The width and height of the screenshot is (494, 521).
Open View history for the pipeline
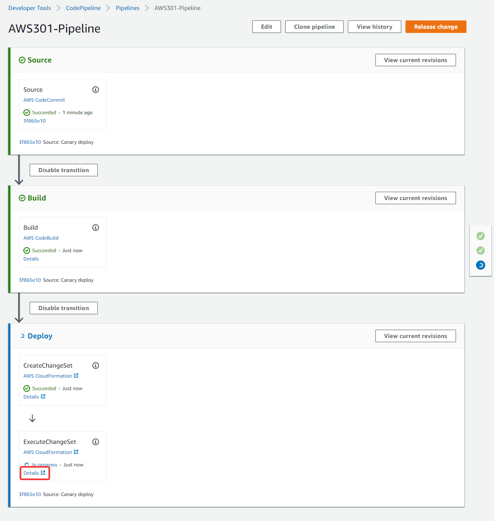pos(375,27)
